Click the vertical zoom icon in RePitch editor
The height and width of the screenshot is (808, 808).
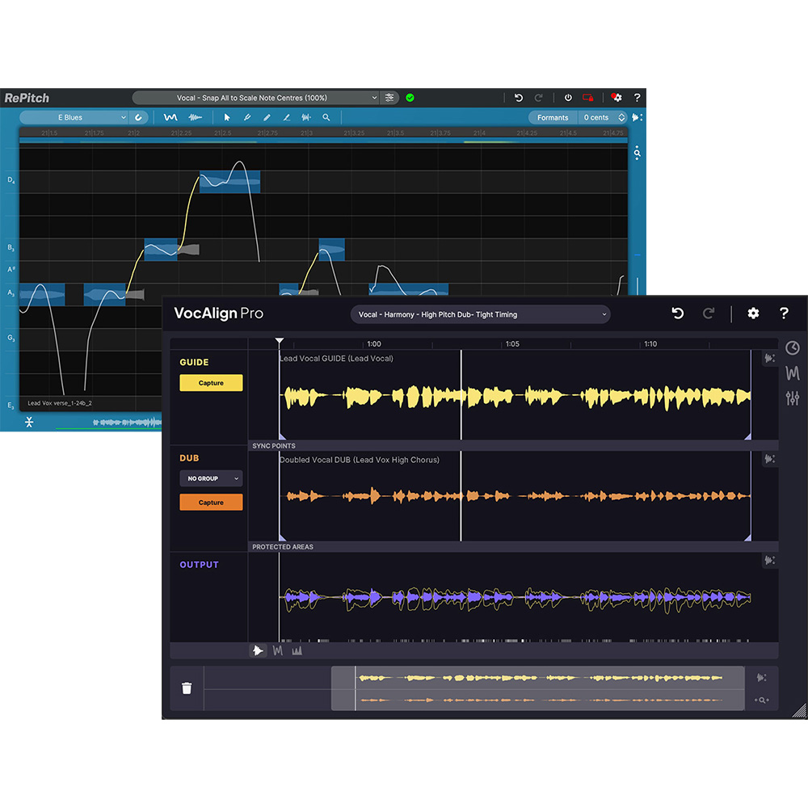coord(638,153)
